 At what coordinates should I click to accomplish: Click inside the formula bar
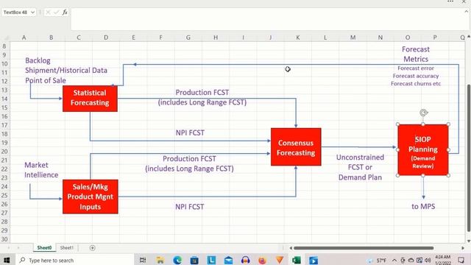click(x=267, y=19)
